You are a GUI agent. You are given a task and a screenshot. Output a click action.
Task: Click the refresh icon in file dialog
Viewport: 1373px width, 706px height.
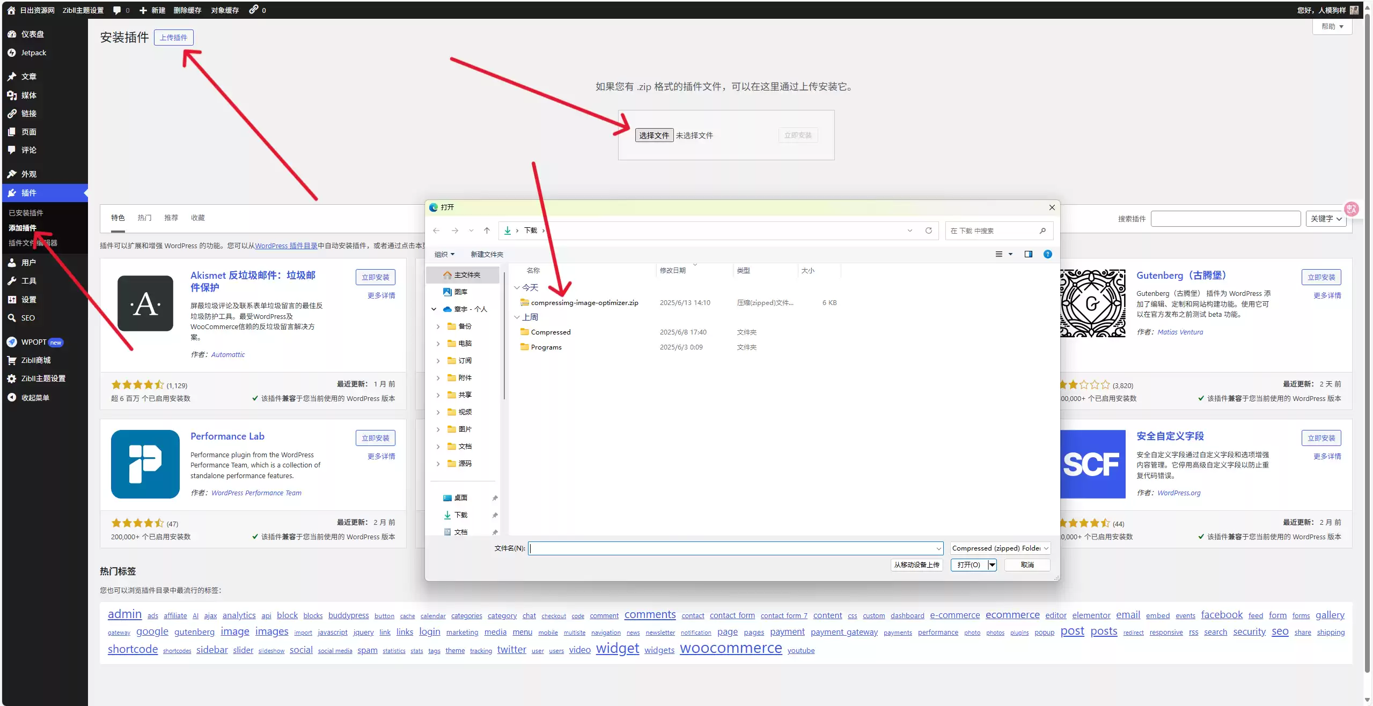tap(928, 231)
